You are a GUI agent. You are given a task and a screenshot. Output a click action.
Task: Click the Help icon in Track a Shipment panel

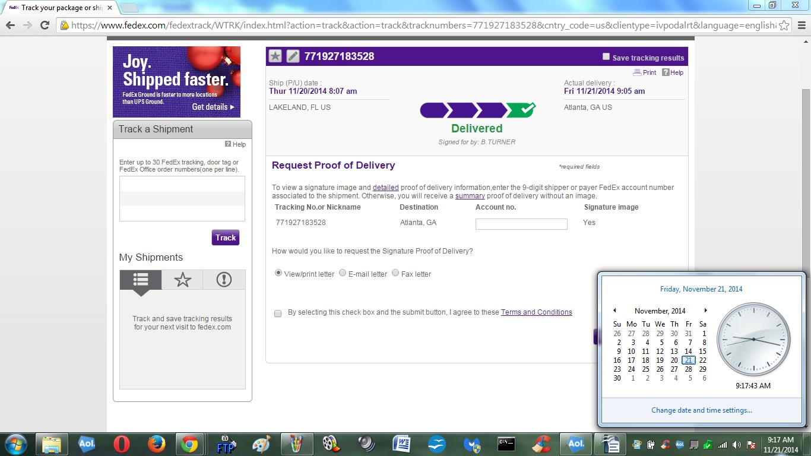[228, 144]
